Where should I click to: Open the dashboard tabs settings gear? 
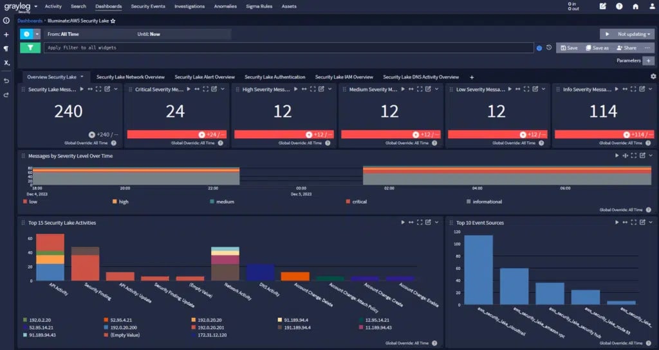pos(653,76)
